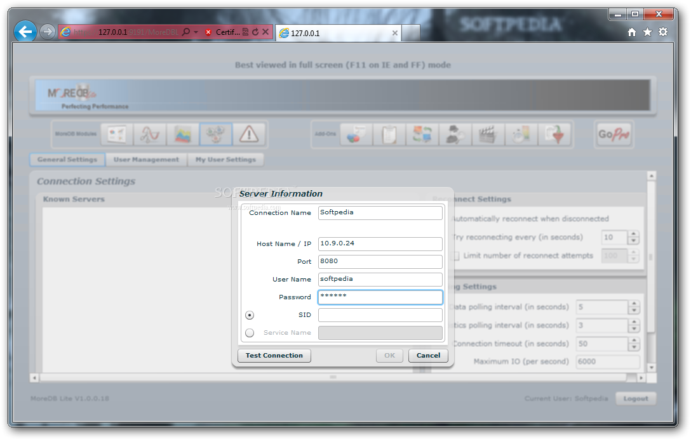Click the Password input field
Viewport: 691px width, 440px height.
coord(380,297)
